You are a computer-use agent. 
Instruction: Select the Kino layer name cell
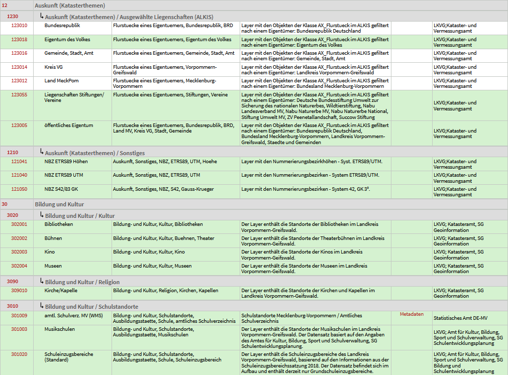72,255
